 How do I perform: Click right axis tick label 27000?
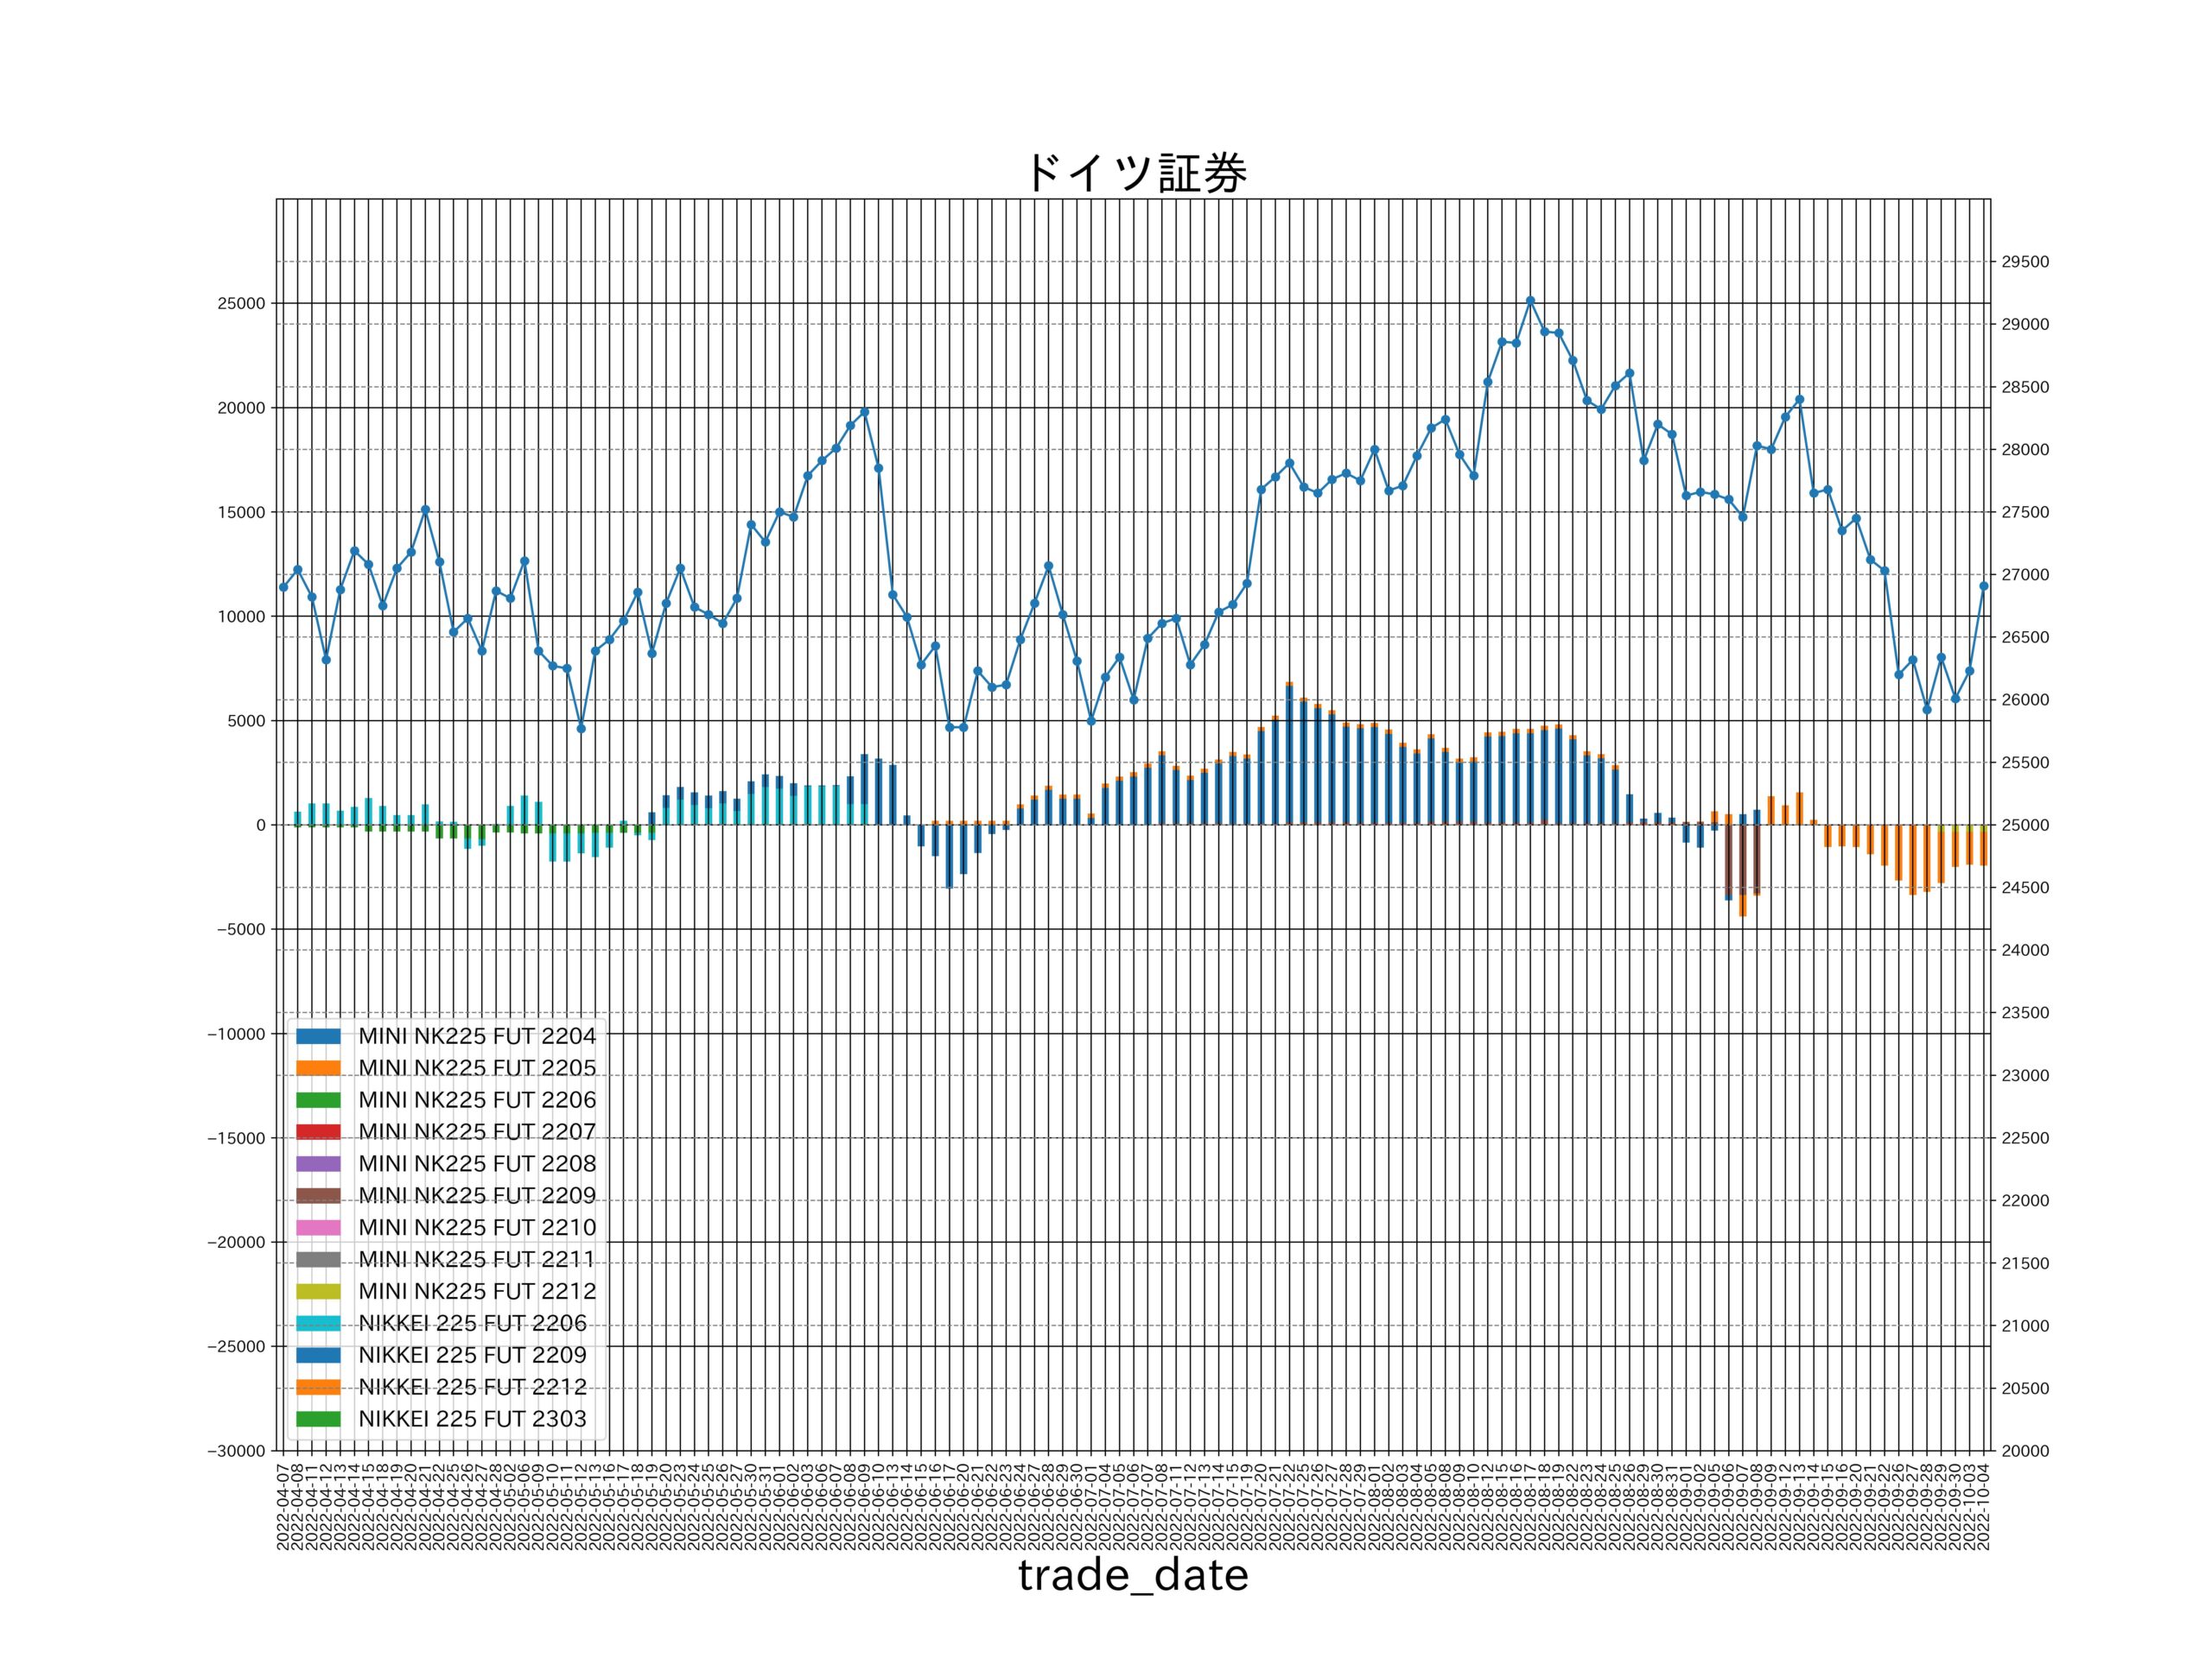(2025, 576)
